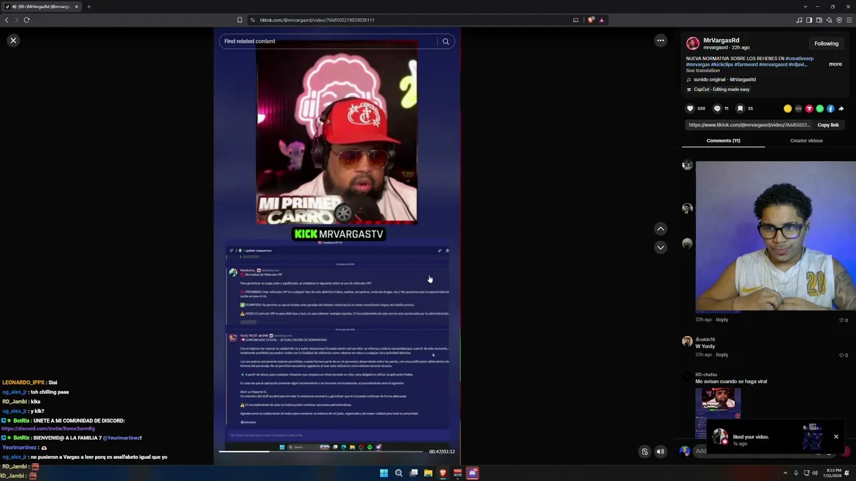Open Brave Shields lion icon
Viewport: 856px width, 481px height.
pyautogui.click(x=591, y=20)
